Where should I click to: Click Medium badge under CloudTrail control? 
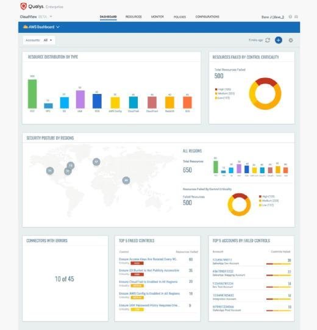[137, 285]
